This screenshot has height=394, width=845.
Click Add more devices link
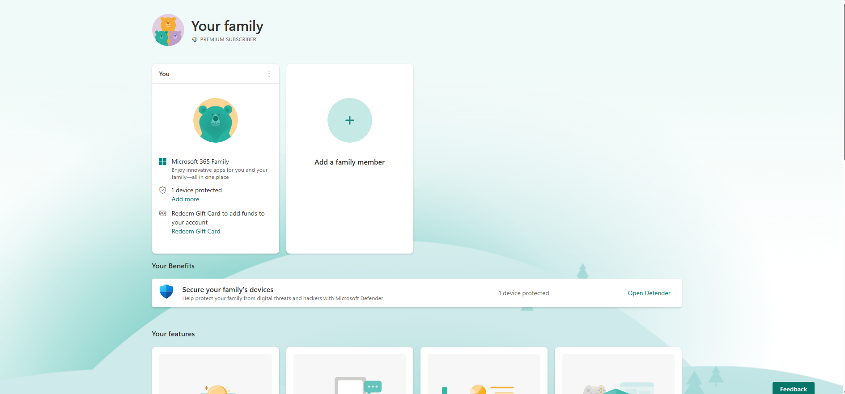tap(186, 199)
